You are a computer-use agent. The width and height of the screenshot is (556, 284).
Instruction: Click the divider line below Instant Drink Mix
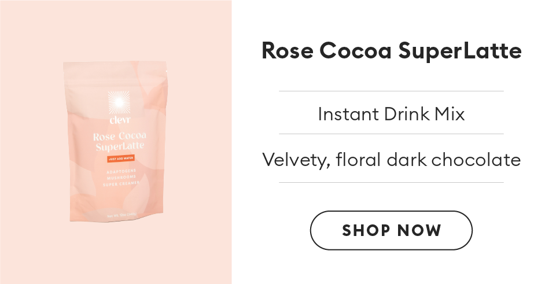[391, 134]
